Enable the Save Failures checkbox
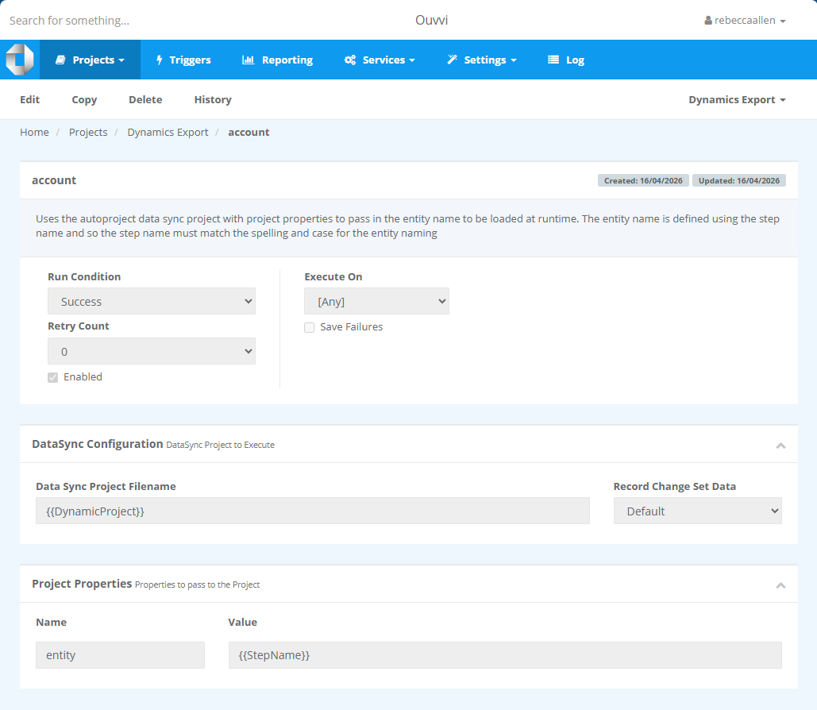The image size is (817, 710). 309,327
